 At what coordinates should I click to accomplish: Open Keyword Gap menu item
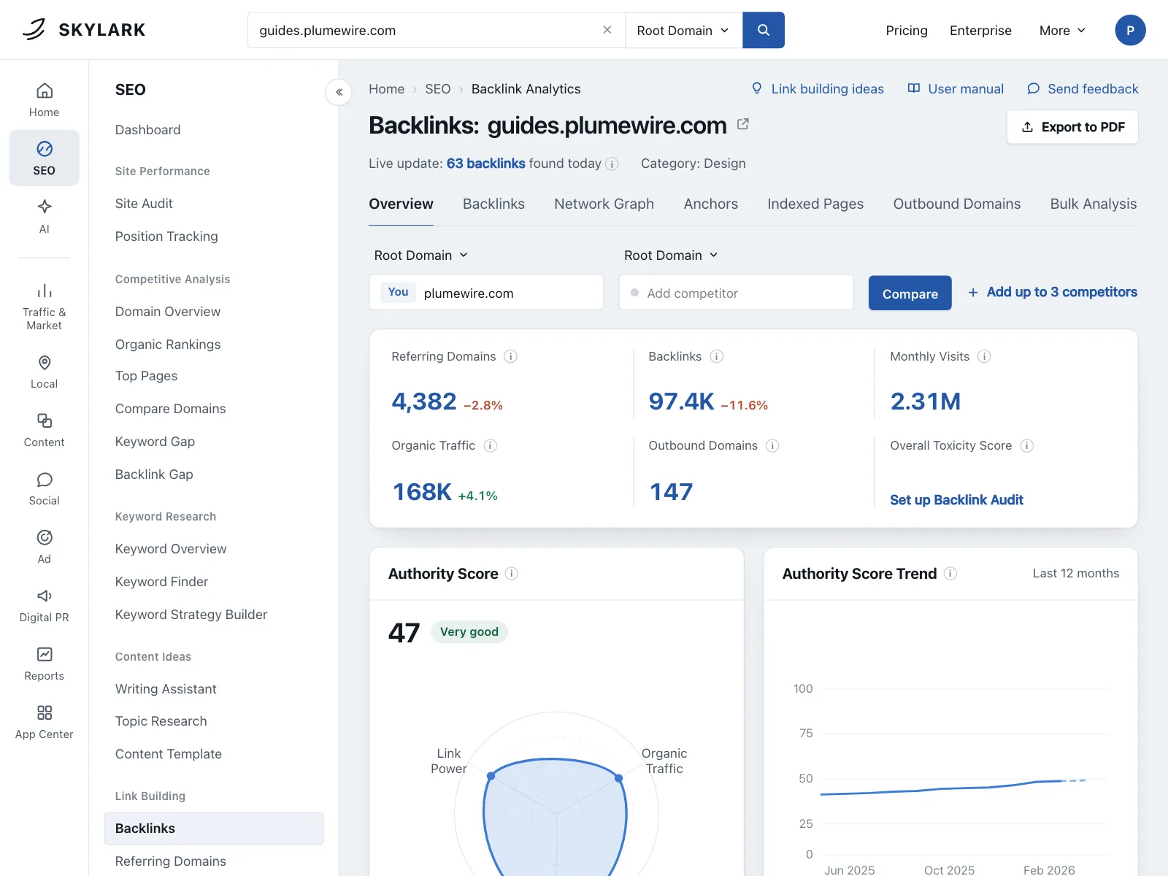(x=155, y=442)
